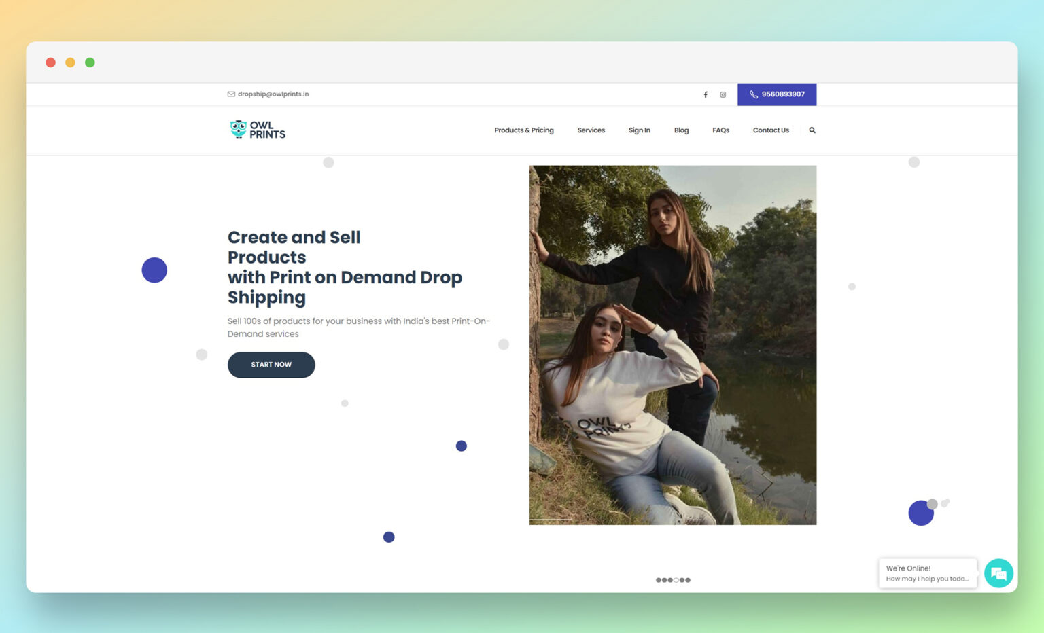Open the live chat bubble icon

(x=998, y=573)
